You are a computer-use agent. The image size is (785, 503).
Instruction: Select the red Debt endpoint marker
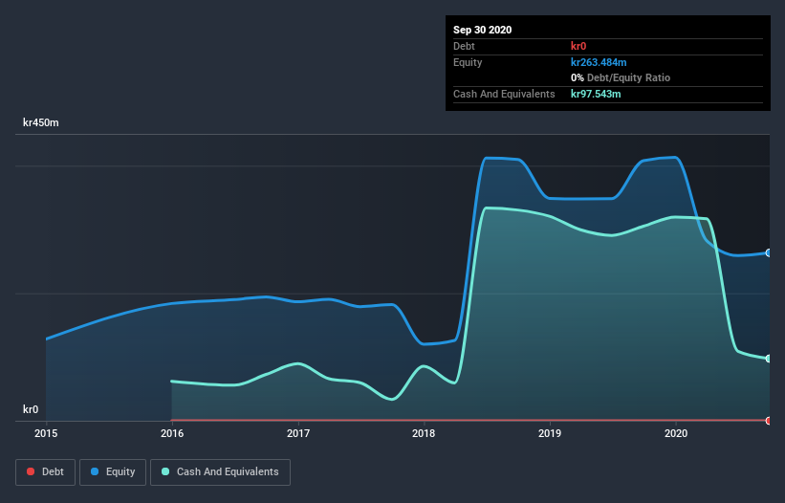(x=769, y=421)
